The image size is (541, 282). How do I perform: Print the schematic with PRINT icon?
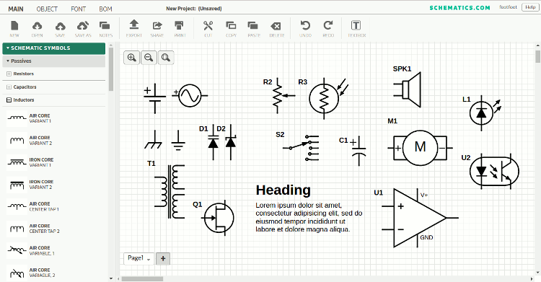pyautogui.click(x=180, y=29)
